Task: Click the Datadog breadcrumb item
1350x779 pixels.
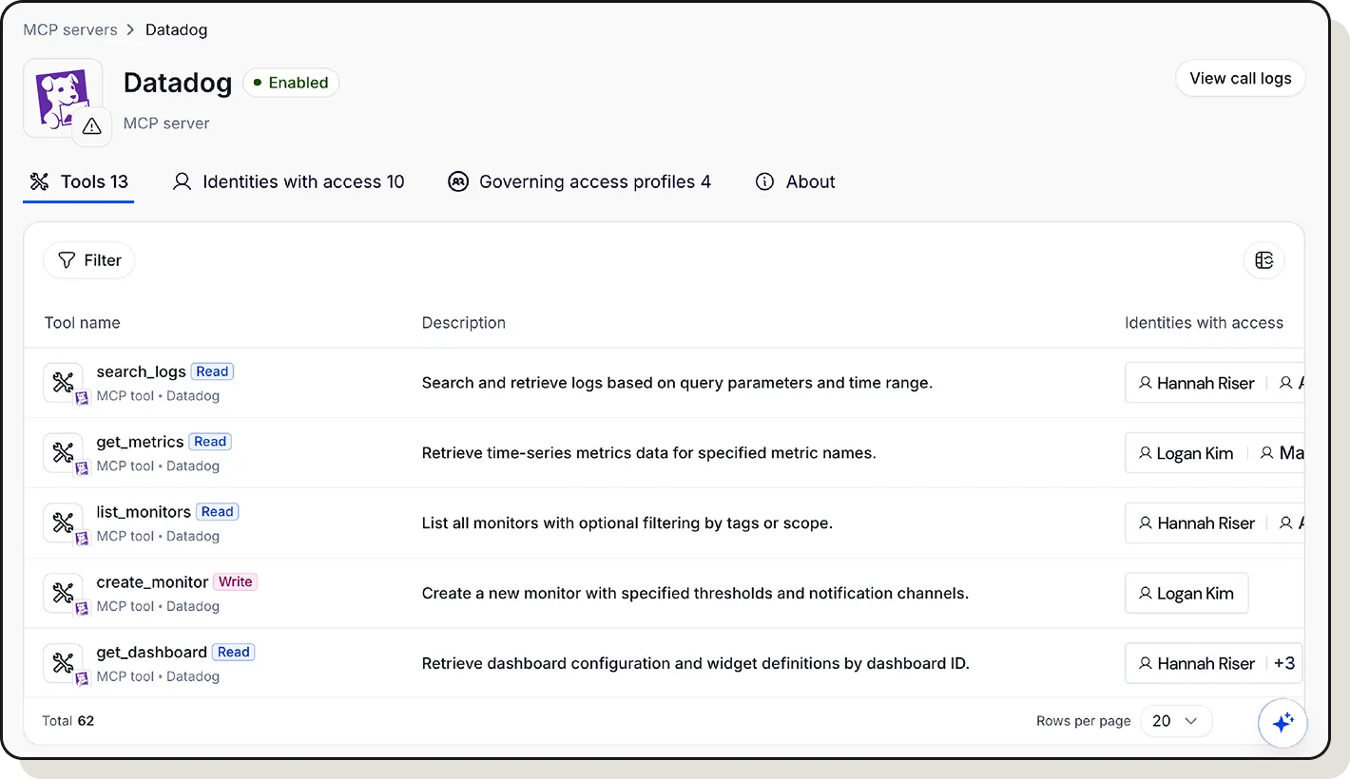Action: click(x=176, y=30)
